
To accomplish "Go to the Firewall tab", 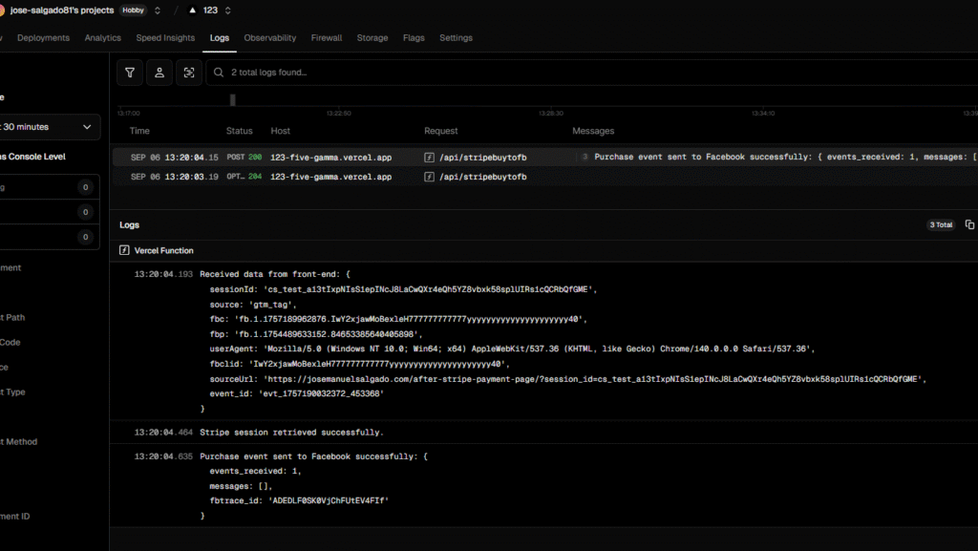I will [327, 38].
